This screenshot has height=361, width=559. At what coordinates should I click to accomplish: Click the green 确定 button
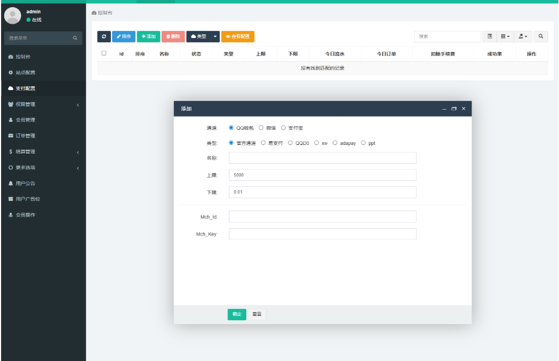(x=237, y=314)
